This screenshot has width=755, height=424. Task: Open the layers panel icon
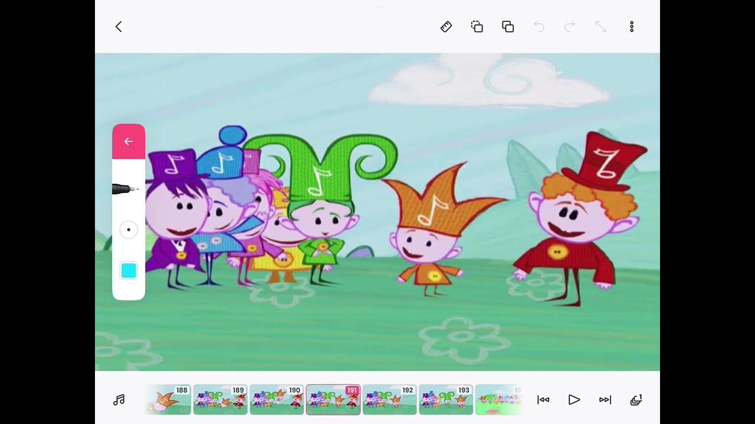click(x=636, y=400)
